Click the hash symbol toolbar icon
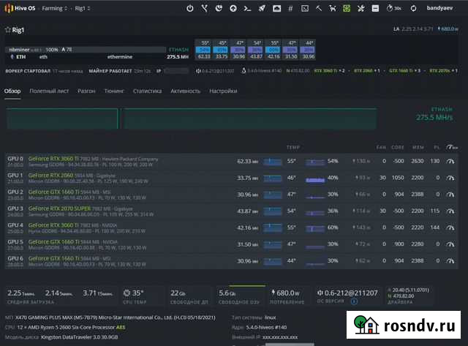This screenshot has height=346, width=468. pyautogui.click(x=290, y=9)
